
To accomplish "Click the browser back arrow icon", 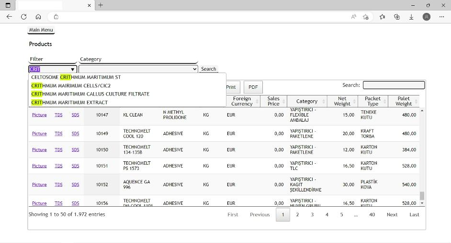I will (x=9, y=17).
